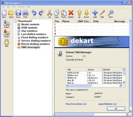Open the Own numbers tree item
The image size is (133, 117).
pos(29,31)
